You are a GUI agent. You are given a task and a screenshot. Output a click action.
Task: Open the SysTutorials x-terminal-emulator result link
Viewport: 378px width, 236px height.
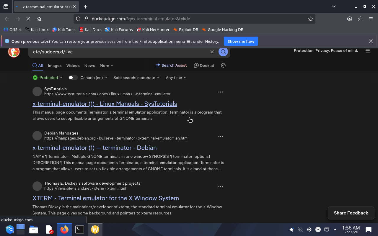[105, 104]
